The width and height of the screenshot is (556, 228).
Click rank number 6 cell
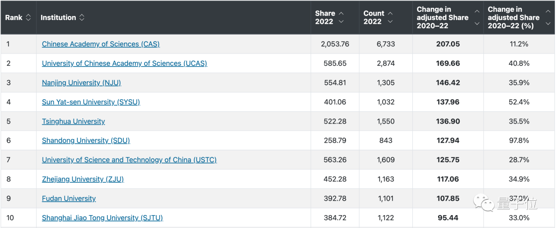pyautogui.click(x=18, y=141)
